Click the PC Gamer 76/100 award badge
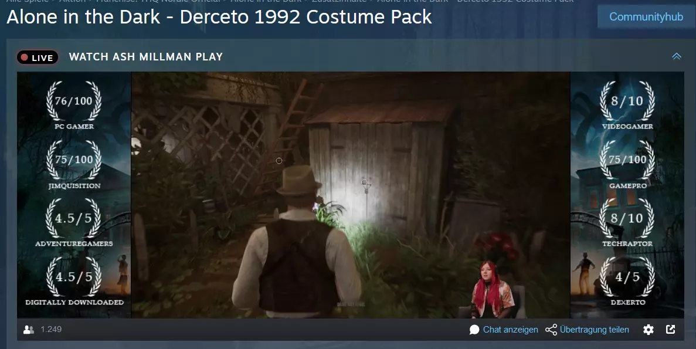 coord(74,106)
